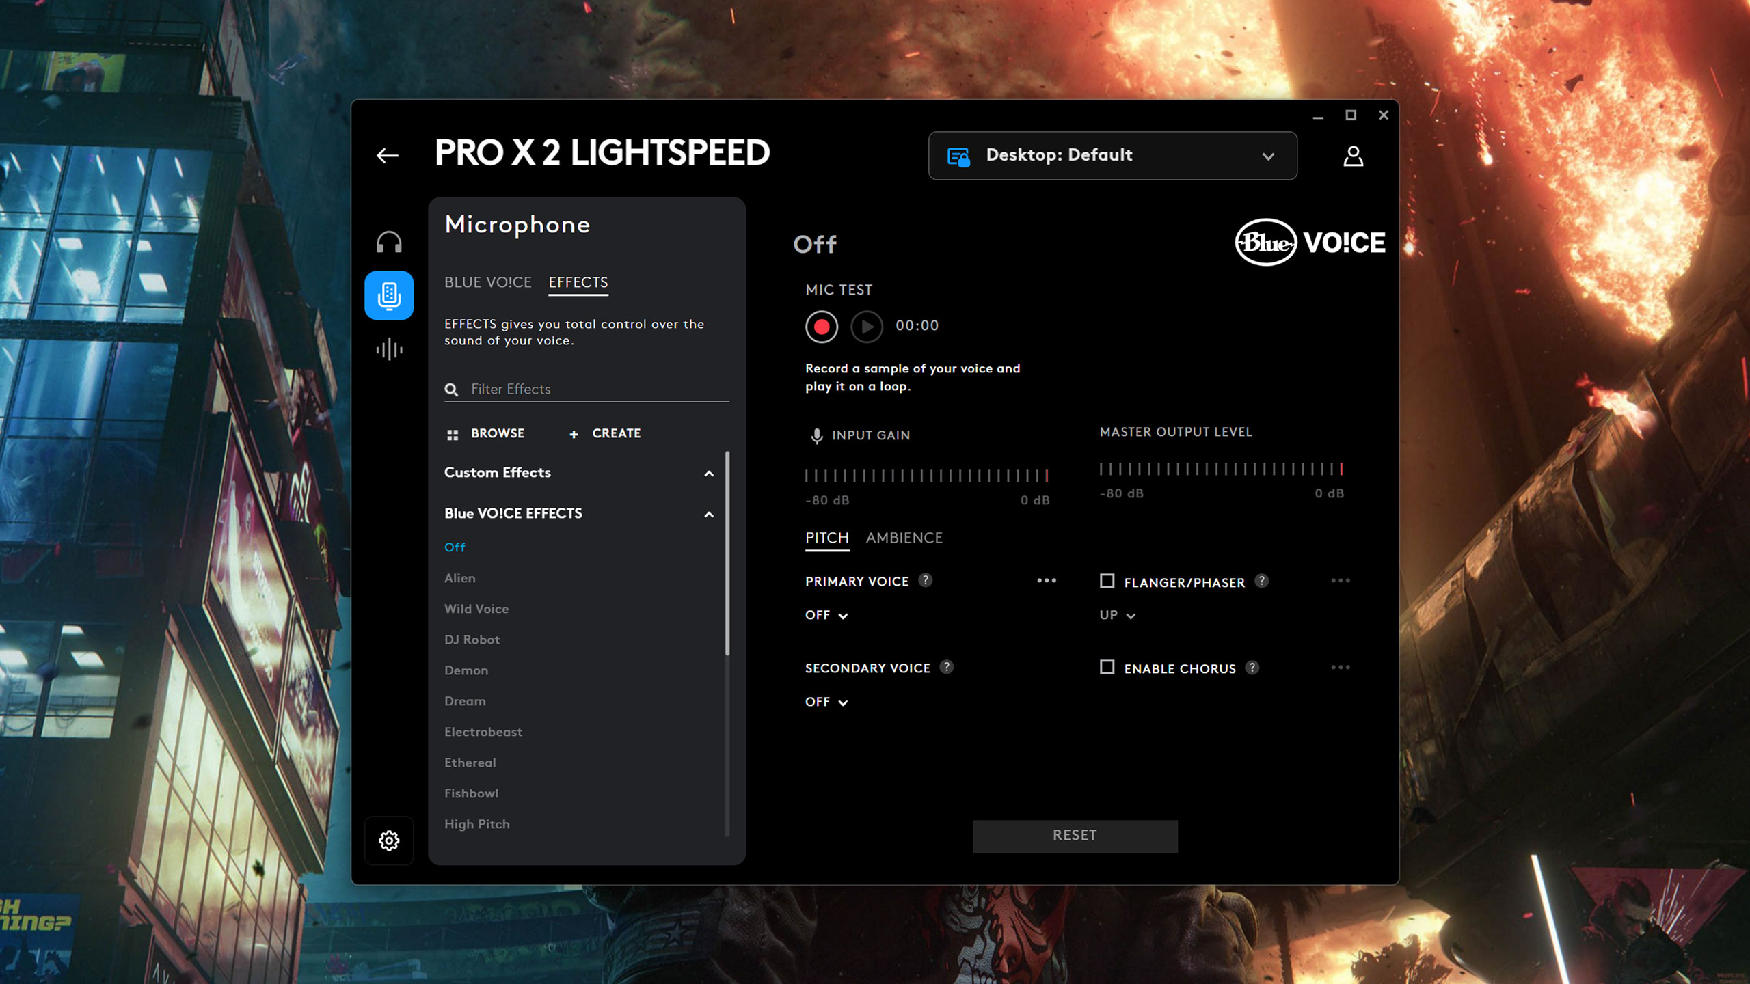This screenshot has height=984, width=1750.
Task: Open the gear settings icon
Action: coord(389,840)
